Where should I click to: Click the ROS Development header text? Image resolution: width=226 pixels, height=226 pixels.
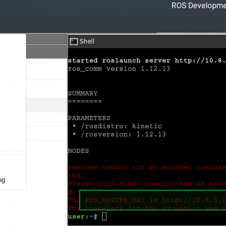(199, 6)
